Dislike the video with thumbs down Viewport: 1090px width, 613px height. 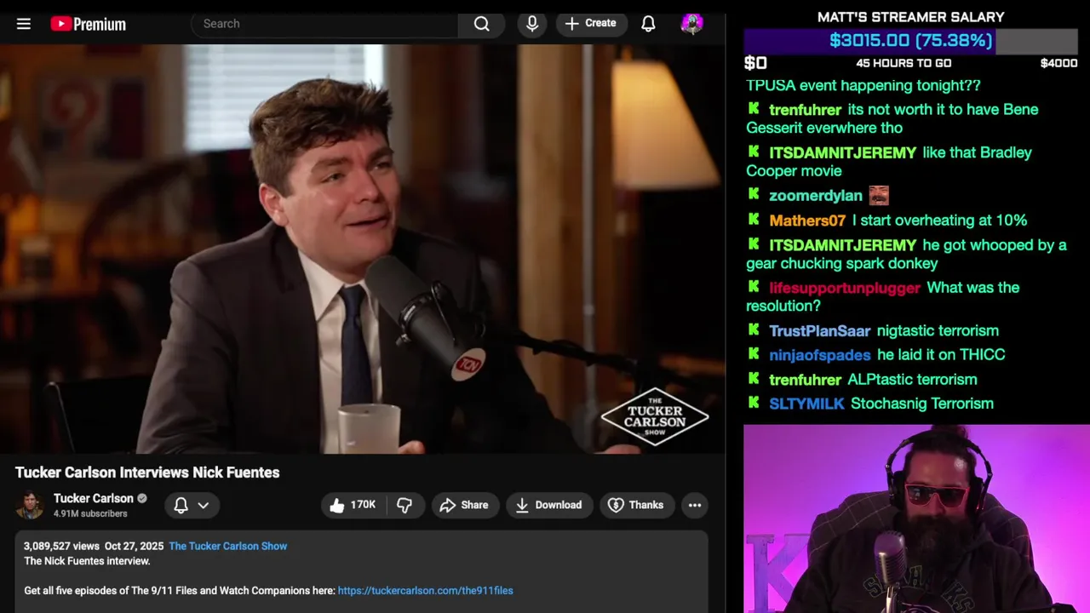404,505
